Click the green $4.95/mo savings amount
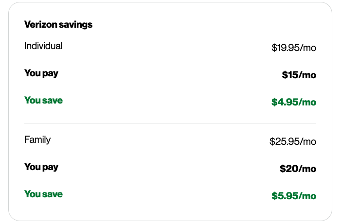The height and width of the screenshot is (224, 342). point(294,102)
